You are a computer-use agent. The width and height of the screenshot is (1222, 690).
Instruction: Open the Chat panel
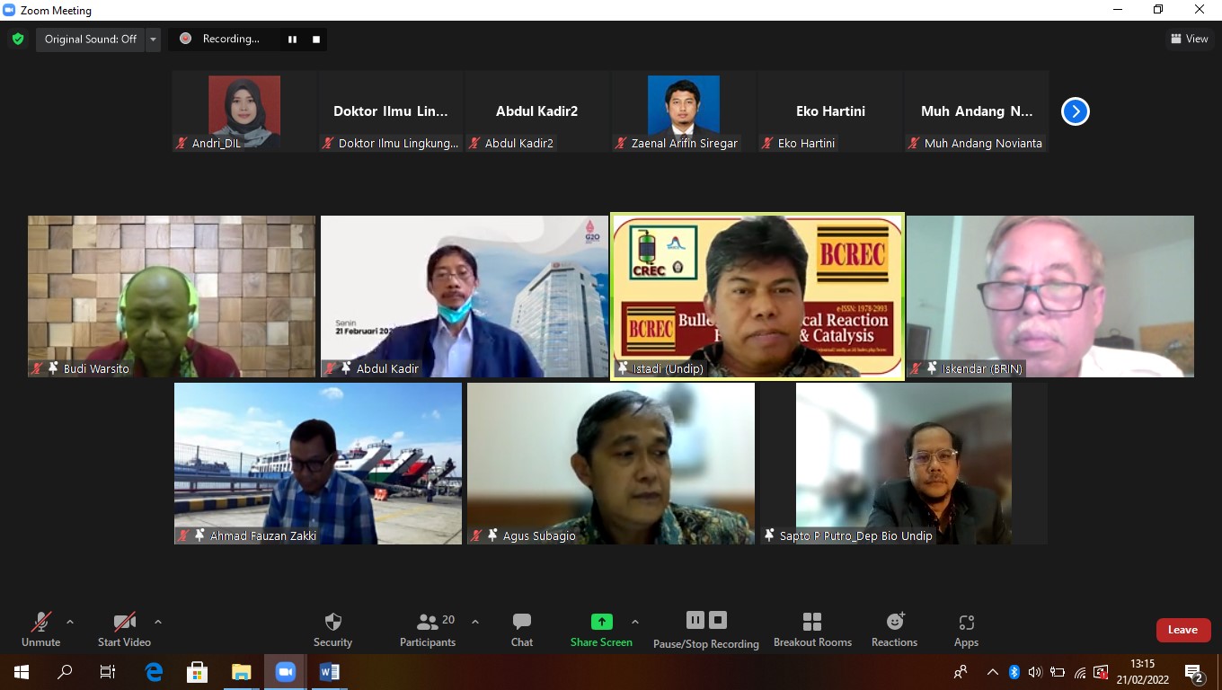coord(521,622)
